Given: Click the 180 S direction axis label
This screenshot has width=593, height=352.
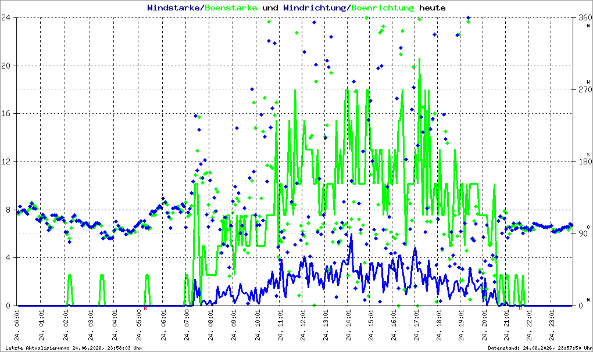Looking at the screenshot, I should (x=585, y=161).
